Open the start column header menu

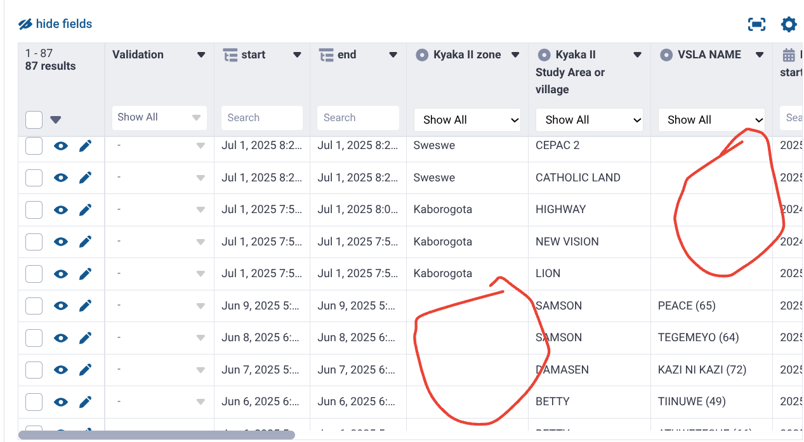pos(296,55)
